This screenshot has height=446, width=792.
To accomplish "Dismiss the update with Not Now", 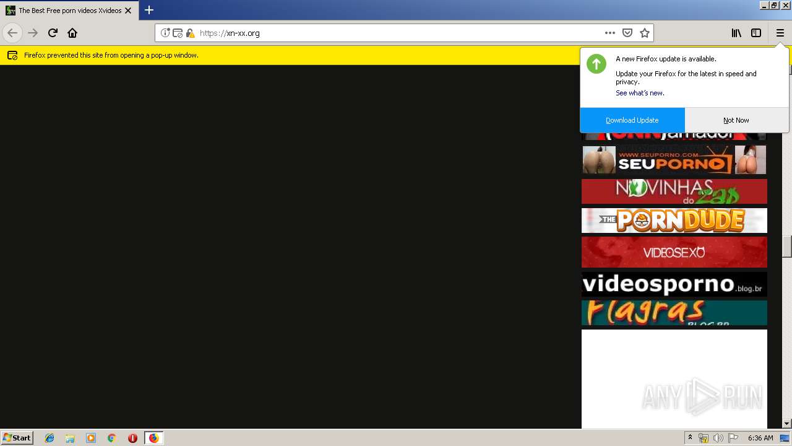I will (x=736, y=120).
